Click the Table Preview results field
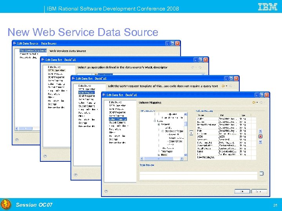Image resolution: width=282 pixels, height=211 pixels. (x=198, y=175)
